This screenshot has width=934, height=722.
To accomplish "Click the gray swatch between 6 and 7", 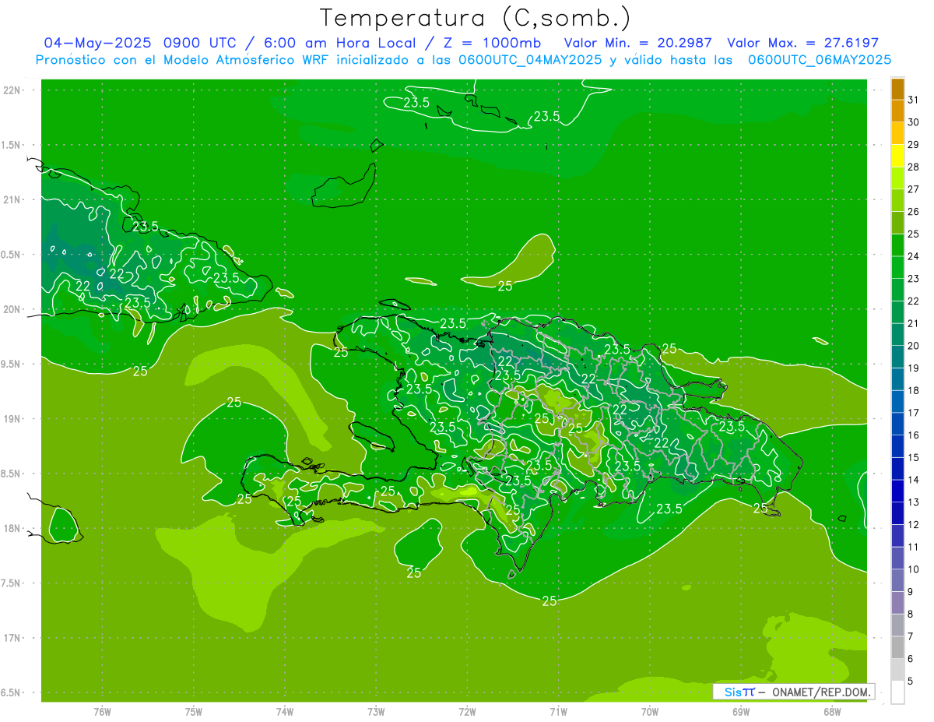I will (897, 647).
